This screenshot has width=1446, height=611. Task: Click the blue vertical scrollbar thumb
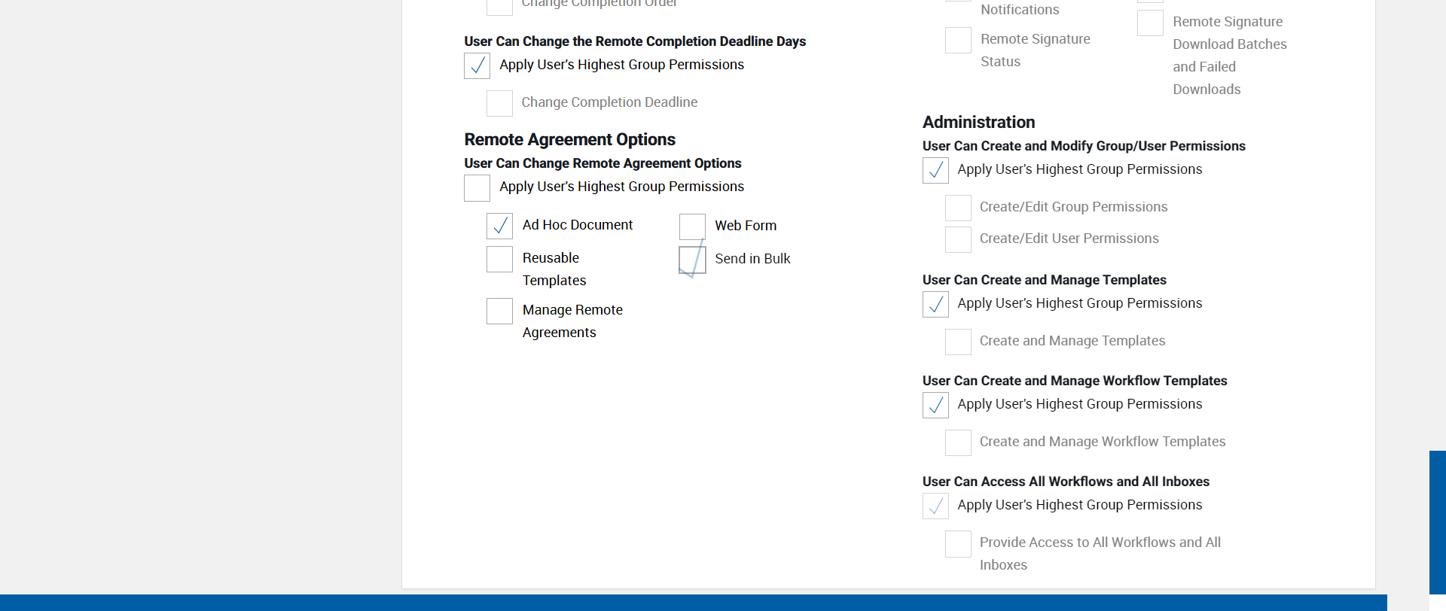pyautogui.click(x=1437, y=522)
